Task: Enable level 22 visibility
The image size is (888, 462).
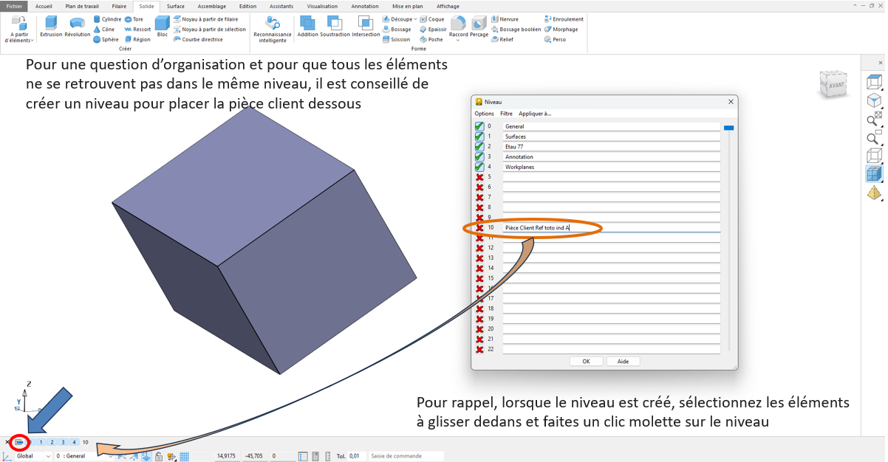Action: (479, 349)
